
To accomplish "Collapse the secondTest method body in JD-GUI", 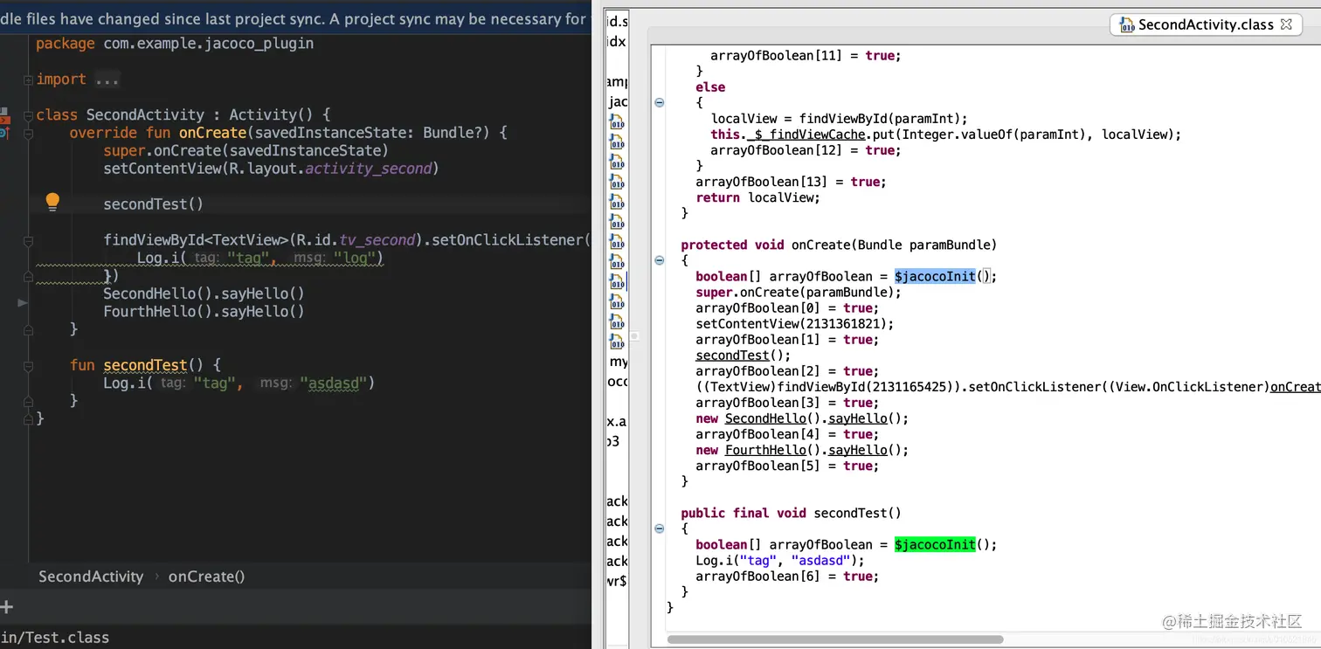I will [x=660, y=528].
